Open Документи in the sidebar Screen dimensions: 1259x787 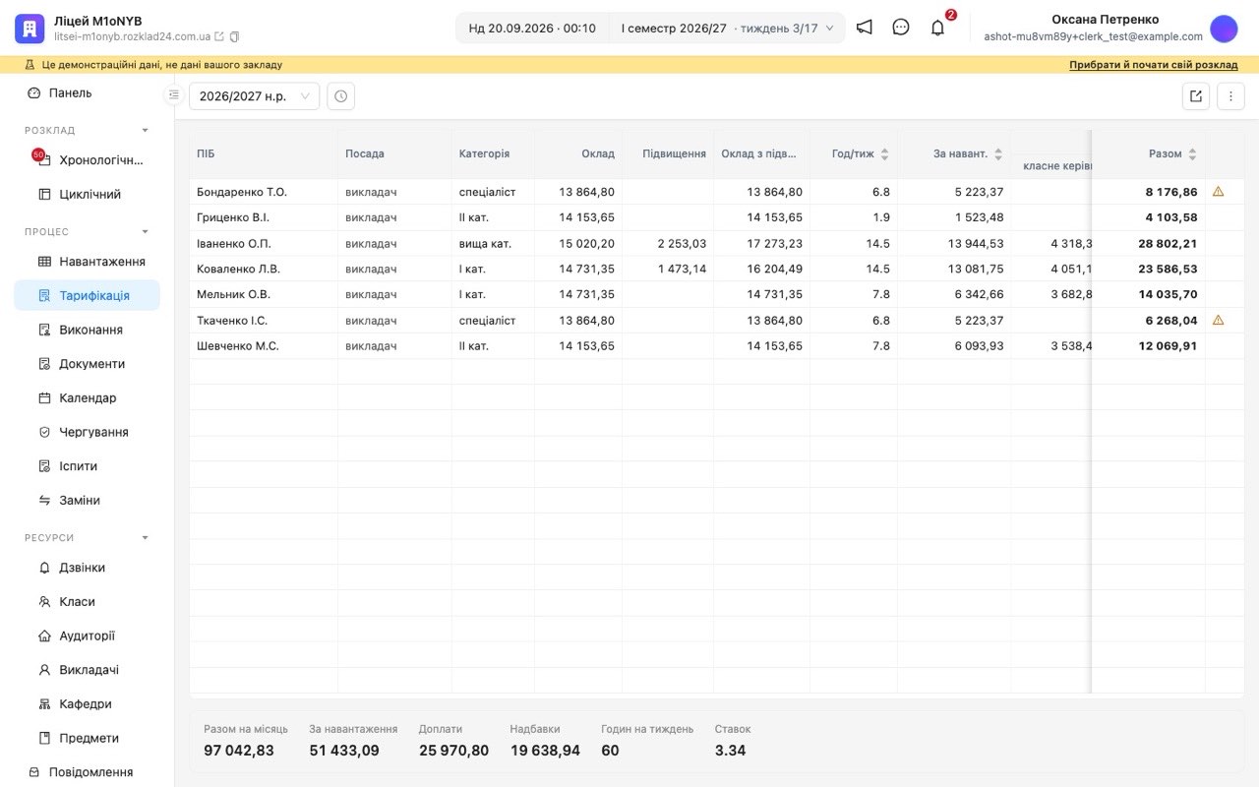tap(87, 364)
